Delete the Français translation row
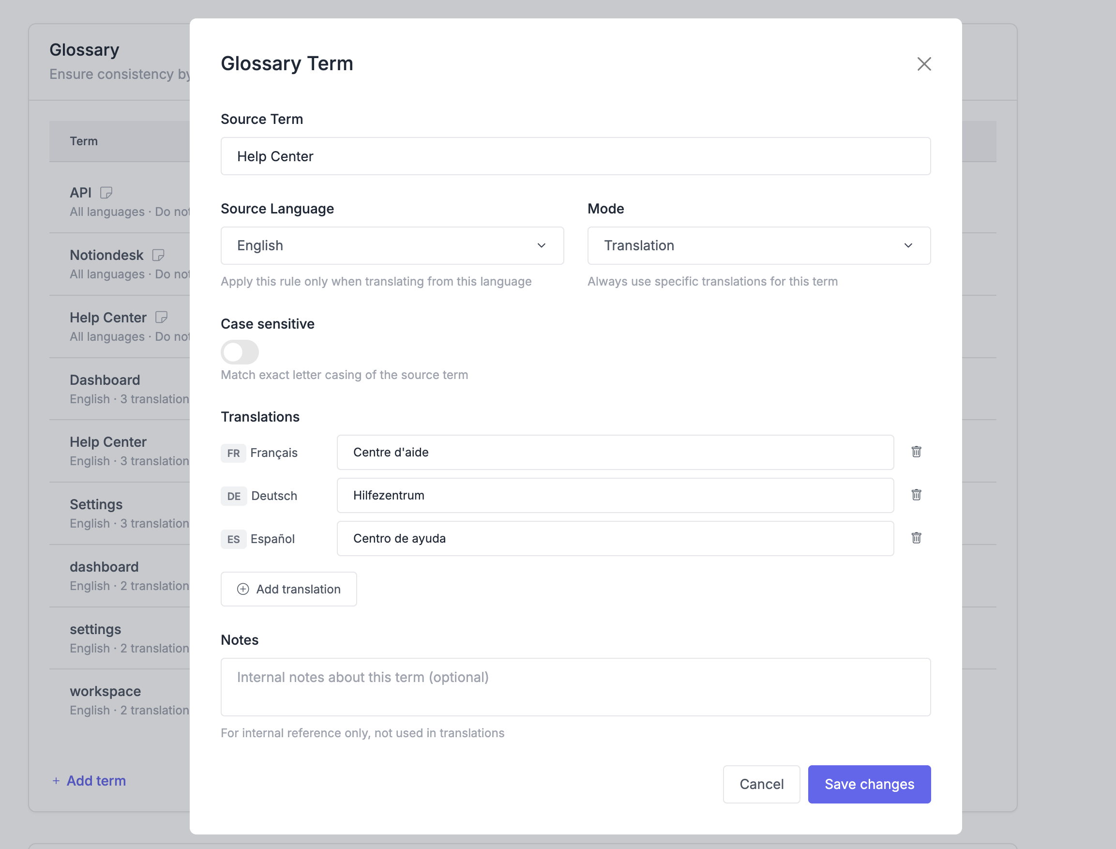 click(916, 452)
